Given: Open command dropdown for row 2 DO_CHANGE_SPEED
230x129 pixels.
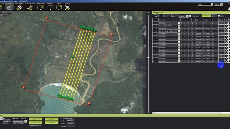Looking at the screenshot, I should coord(179,26).
